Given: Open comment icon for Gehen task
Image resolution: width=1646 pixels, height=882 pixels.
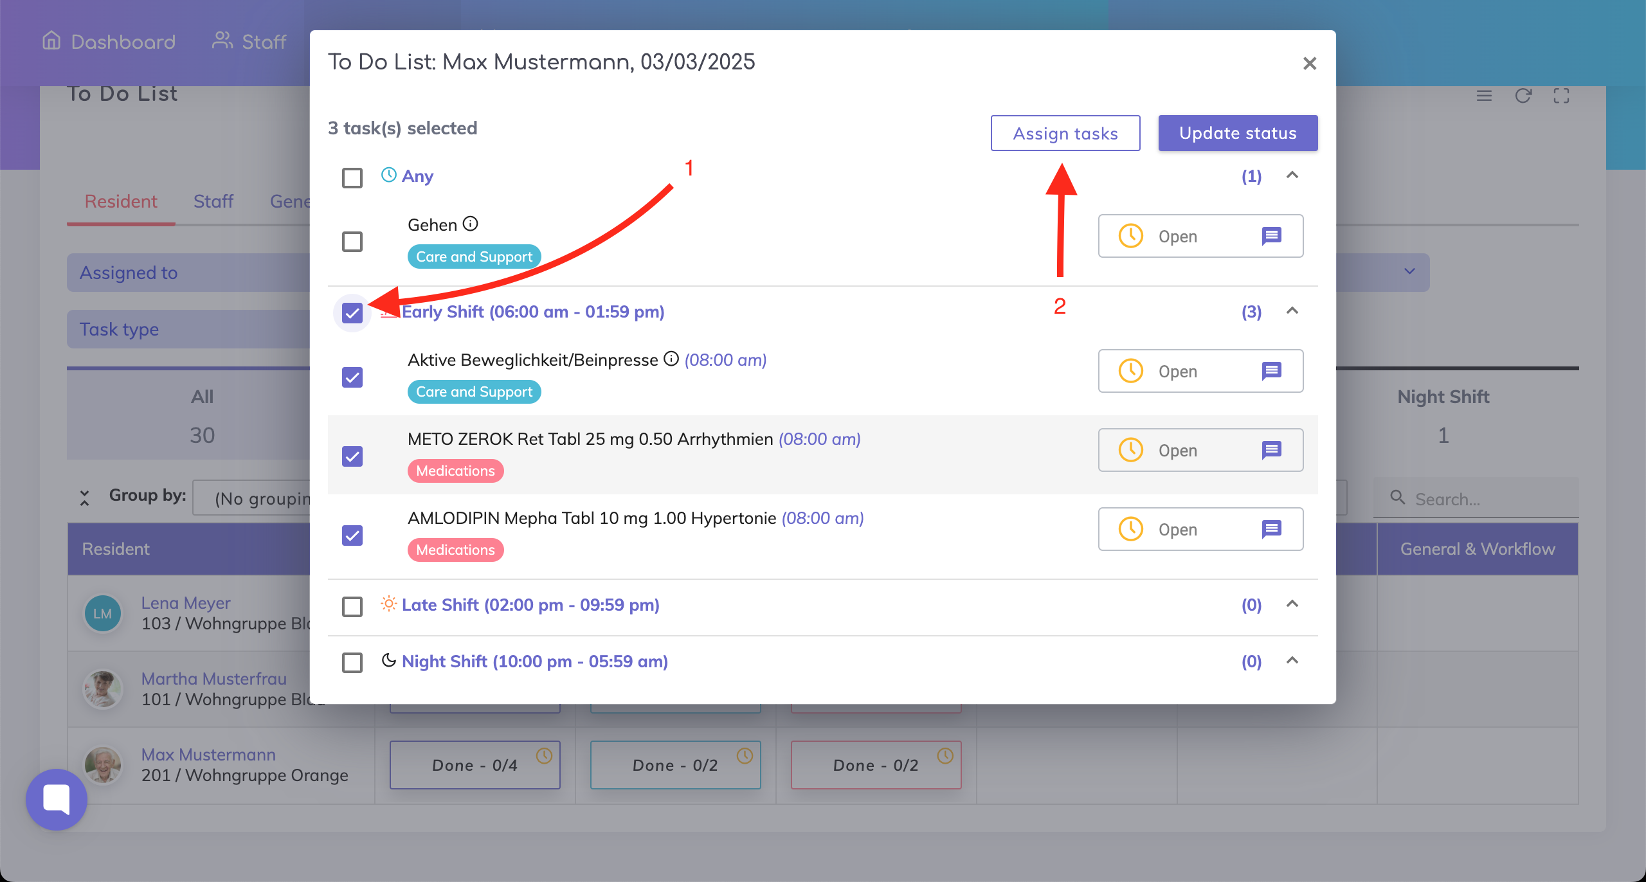Looking at the screenshot, I should [1271, 236].
